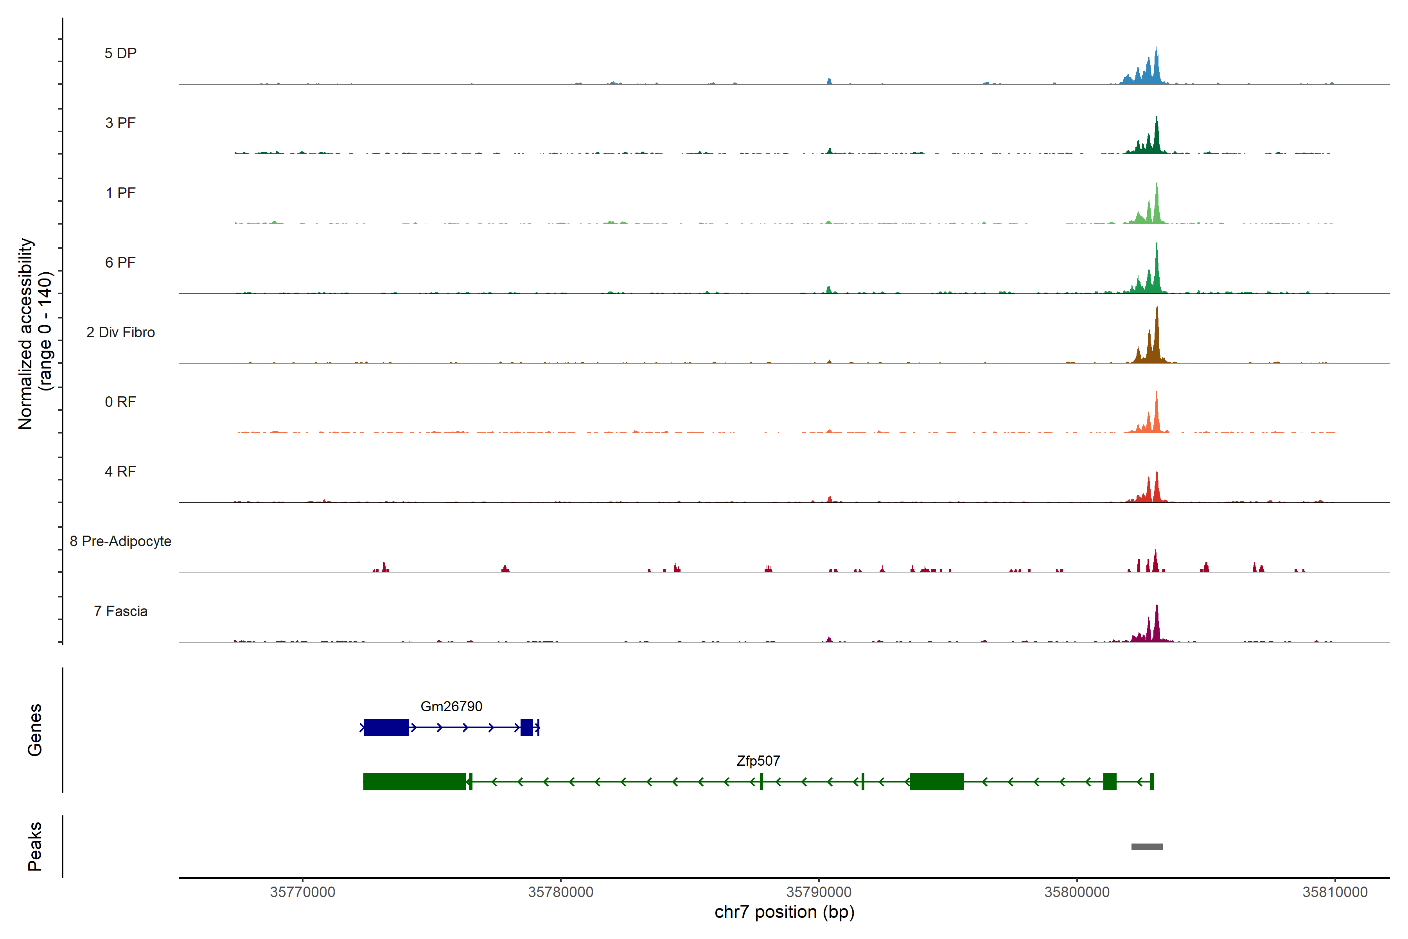Click the orange peak in 0 RF track
This screenshot has height=939, width=1408.
[1156, 419]
